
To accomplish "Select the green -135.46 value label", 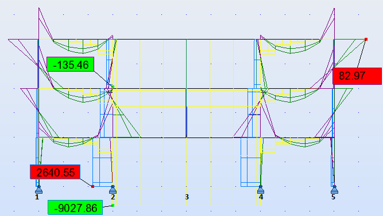I will pos(71,64).
